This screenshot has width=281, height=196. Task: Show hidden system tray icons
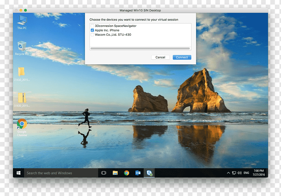pyautogui.click(x=228, y=173)
